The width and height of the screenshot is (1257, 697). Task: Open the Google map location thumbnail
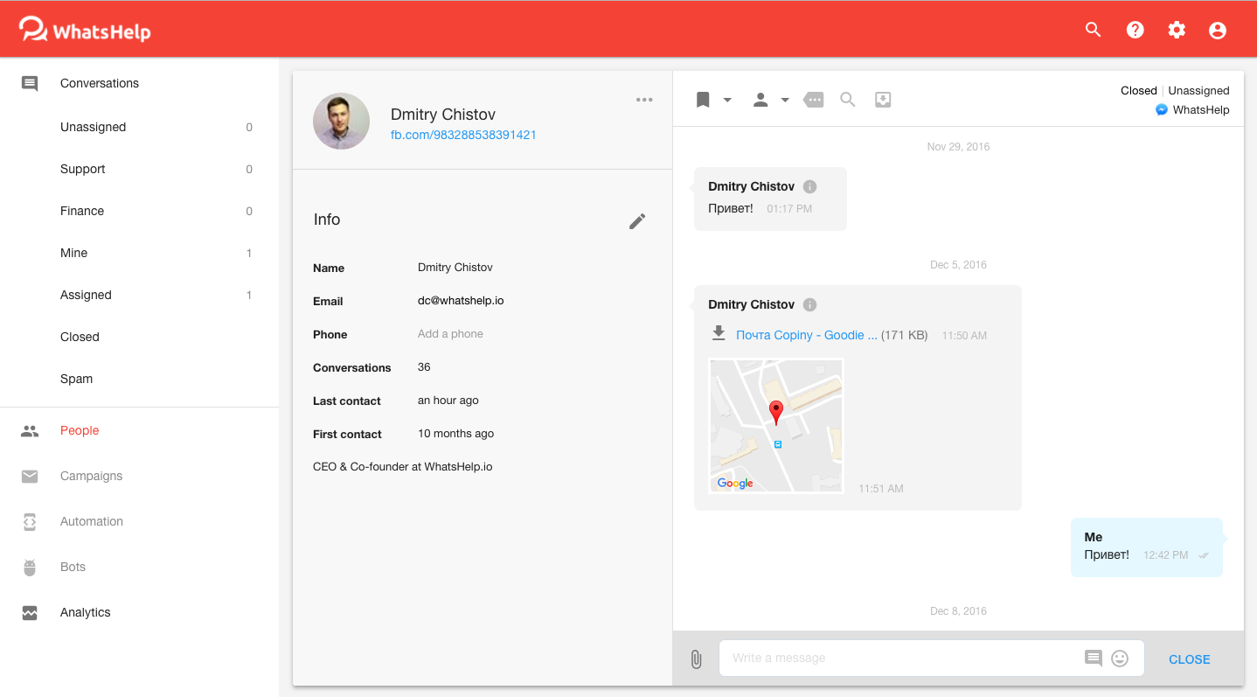click(x=776, y=426)
